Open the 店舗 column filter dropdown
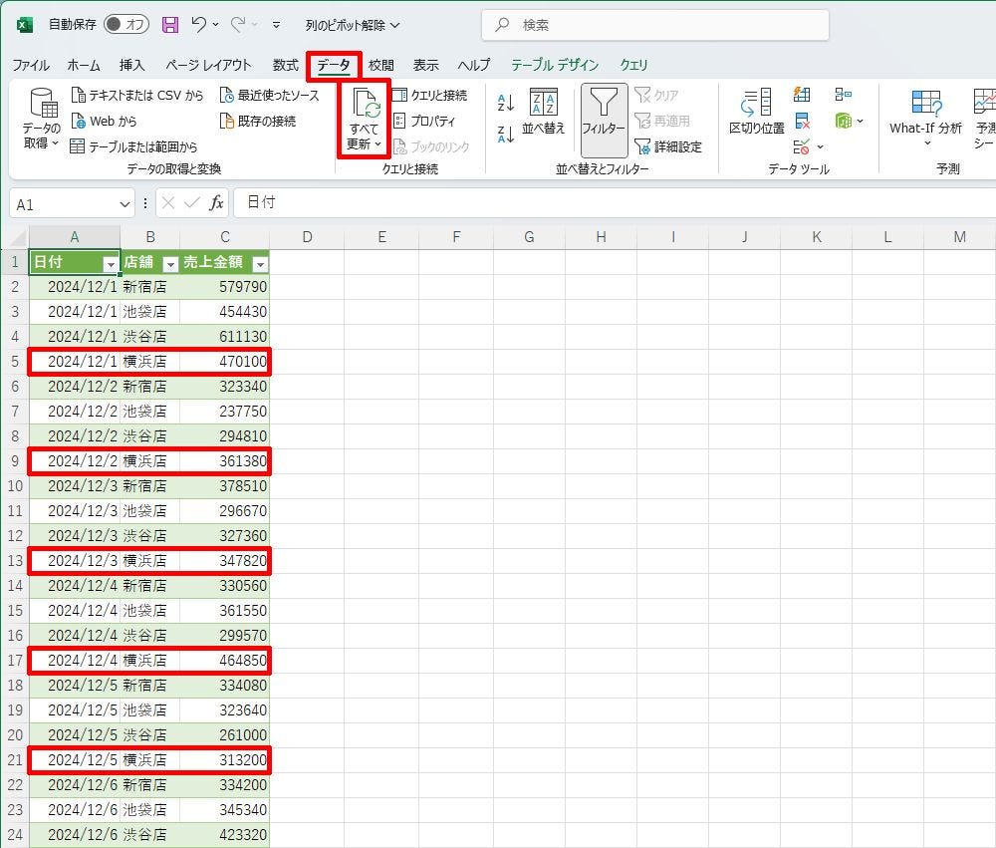The image size is (996, 848). (x=169, y=264)
